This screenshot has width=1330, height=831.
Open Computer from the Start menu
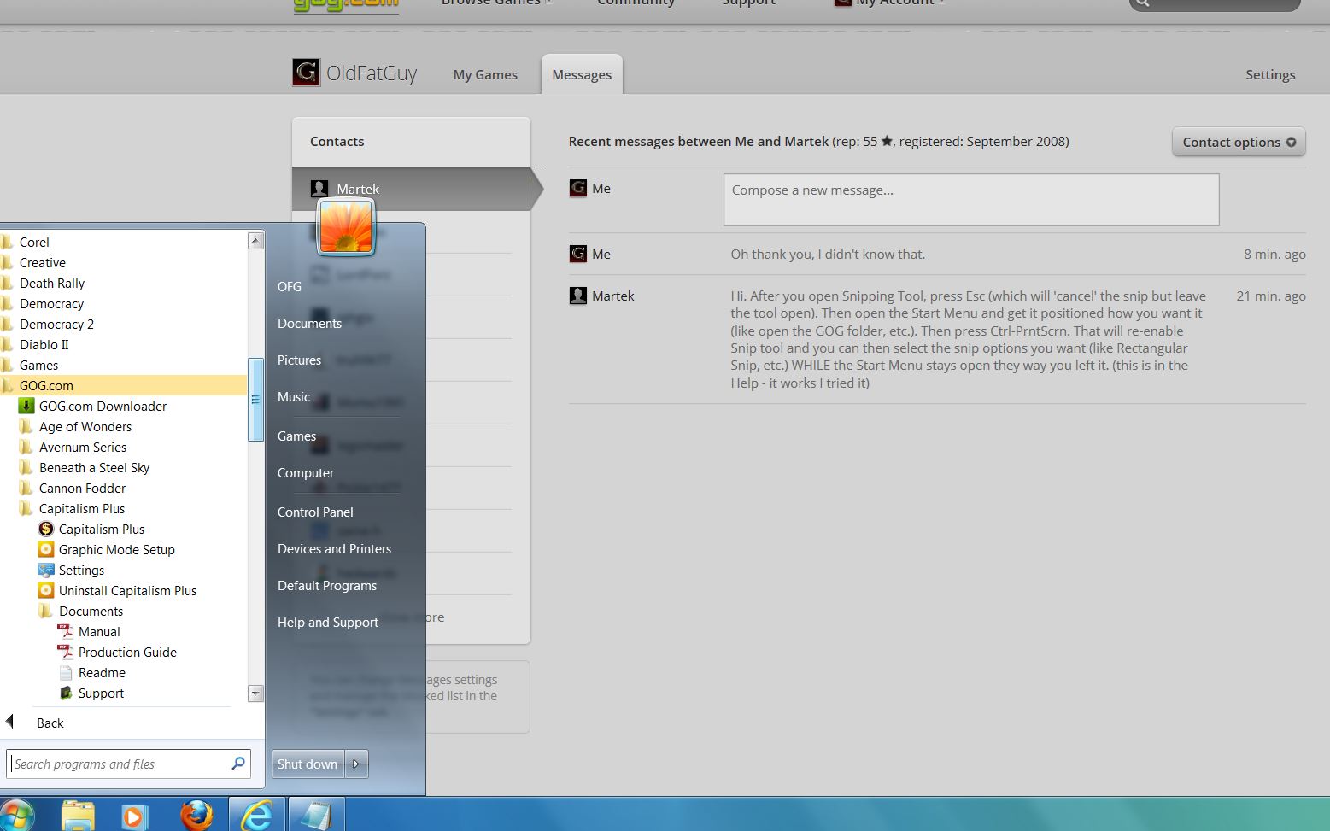pos(305,472)
